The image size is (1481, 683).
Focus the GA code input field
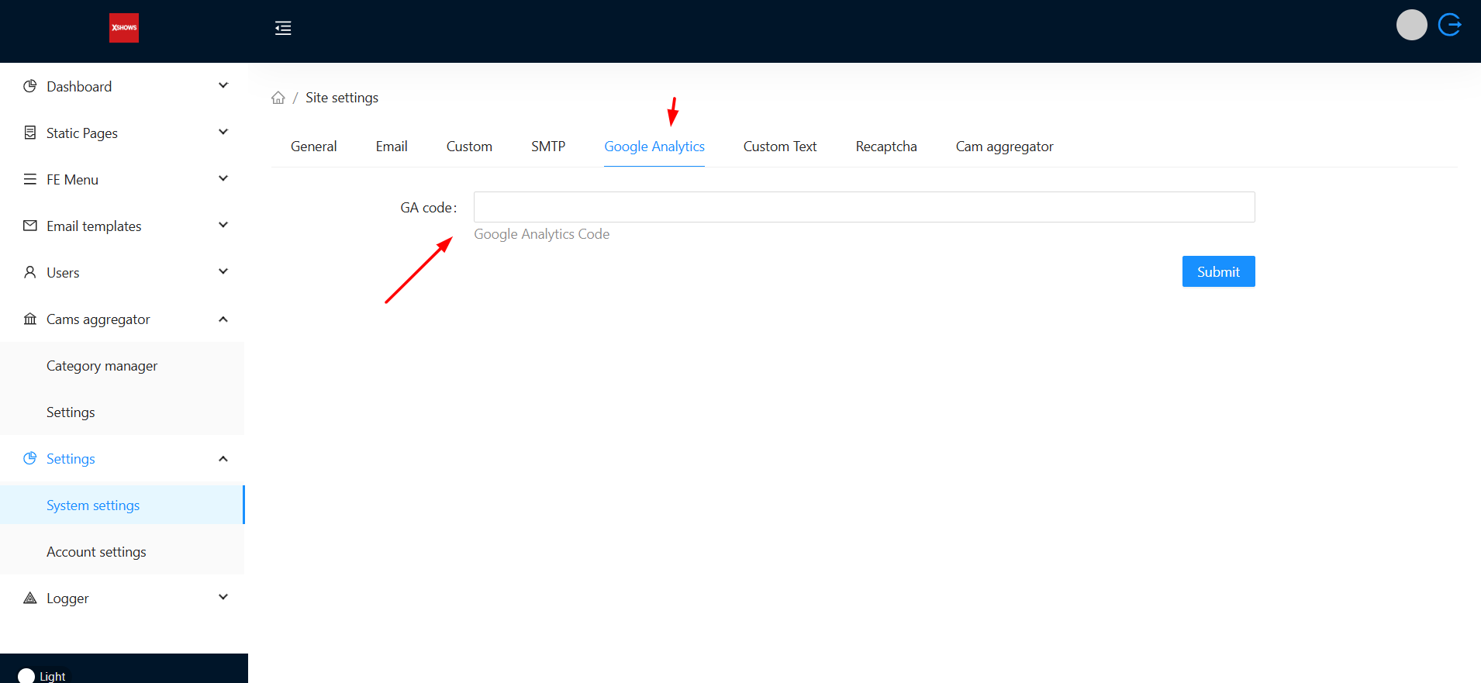[864, 207]
